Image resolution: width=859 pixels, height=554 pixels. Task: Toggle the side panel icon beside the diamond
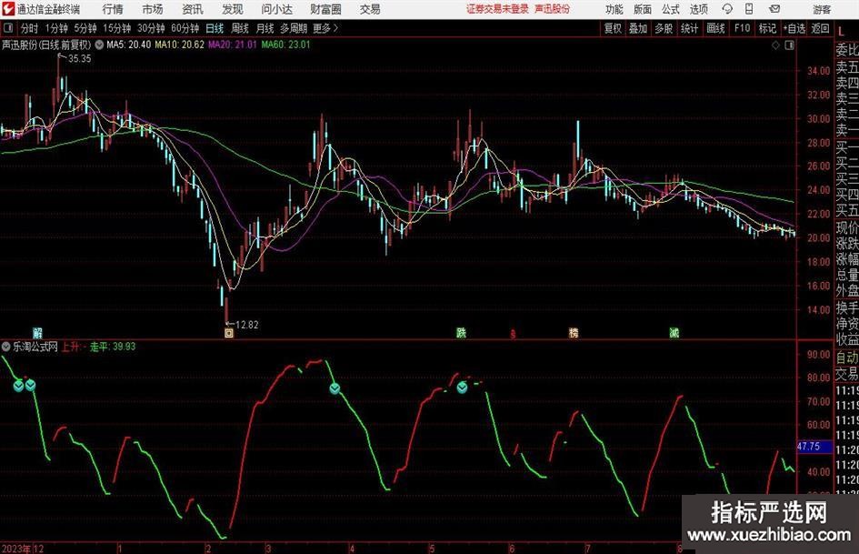pos(789,44)
